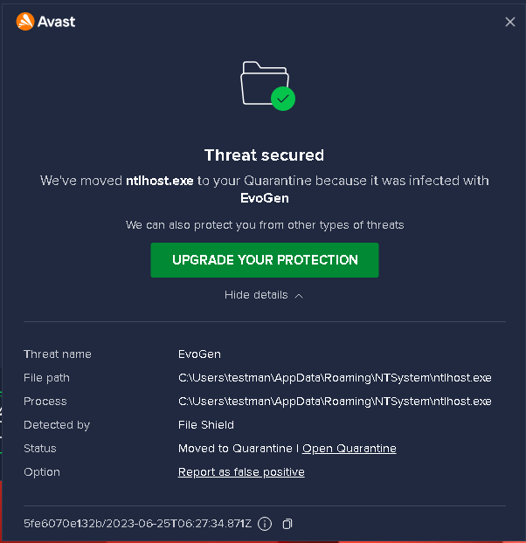This screenshot has height=543, width=526.
Task: Collapse details via Hide details text
Action: click(x=256, y=295)
